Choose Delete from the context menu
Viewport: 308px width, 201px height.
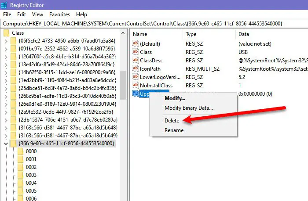pos(172,121)
